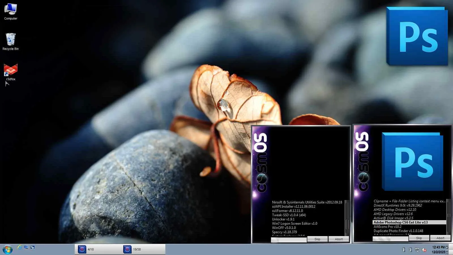The width and height of the screenshot is (453, 255).
Task: Click Skip in the left installer window
Action: [317, 239]
